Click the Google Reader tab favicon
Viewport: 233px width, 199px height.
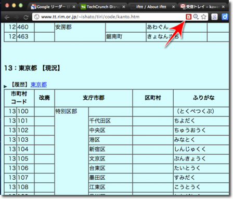(33, 7)
